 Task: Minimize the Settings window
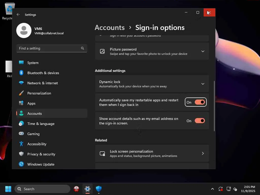coord(186,12)
